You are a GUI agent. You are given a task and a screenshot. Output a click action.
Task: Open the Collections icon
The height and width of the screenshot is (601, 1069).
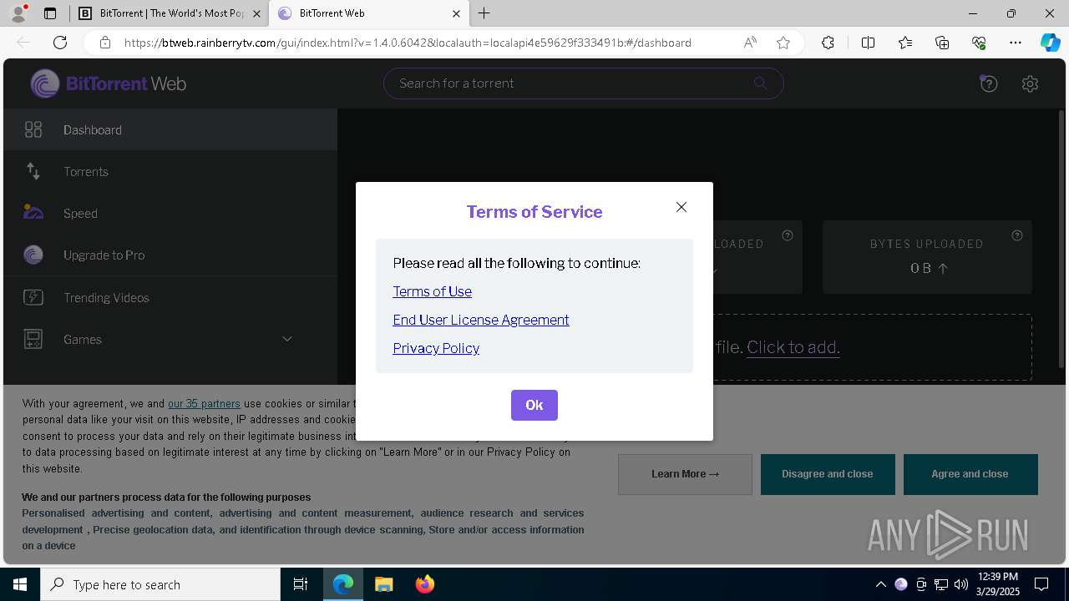click(x=942, y=43)
